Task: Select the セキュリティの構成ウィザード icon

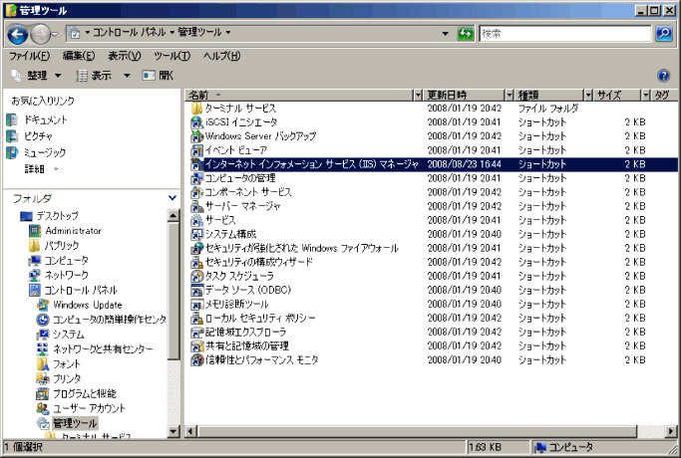Action: pyautogui.click(x=196, y=262)
